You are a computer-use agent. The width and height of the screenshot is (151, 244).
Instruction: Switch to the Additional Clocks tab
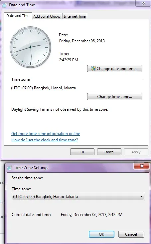point(47,16)
